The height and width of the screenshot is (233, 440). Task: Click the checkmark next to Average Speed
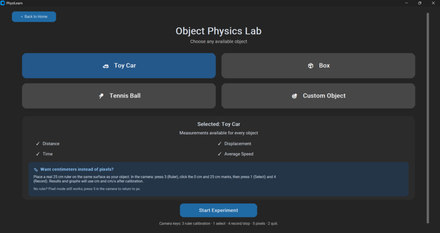pyautogui.click(x=219, y=154)
